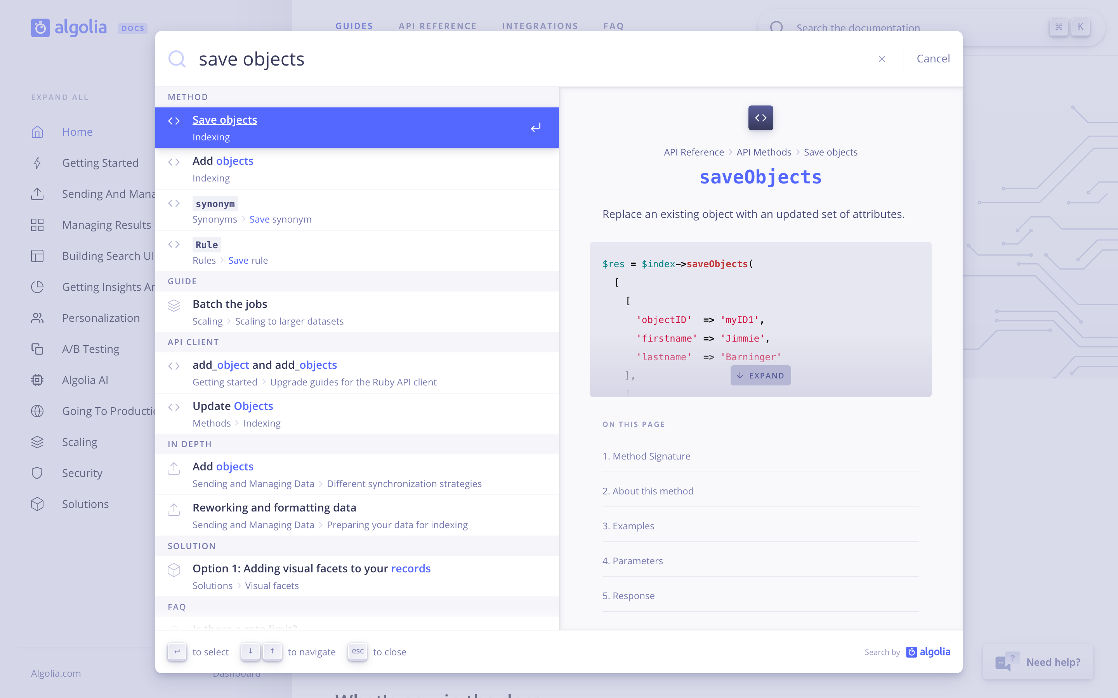This screenshot has width=1118, height=698.
Task: Go to Home in sidebar
Action: 77,131
